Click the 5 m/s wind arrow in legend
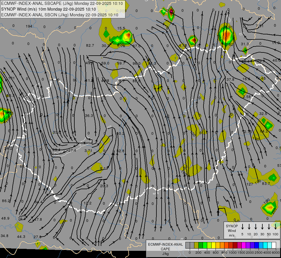 pyautogui.click(x=243, y=227)
